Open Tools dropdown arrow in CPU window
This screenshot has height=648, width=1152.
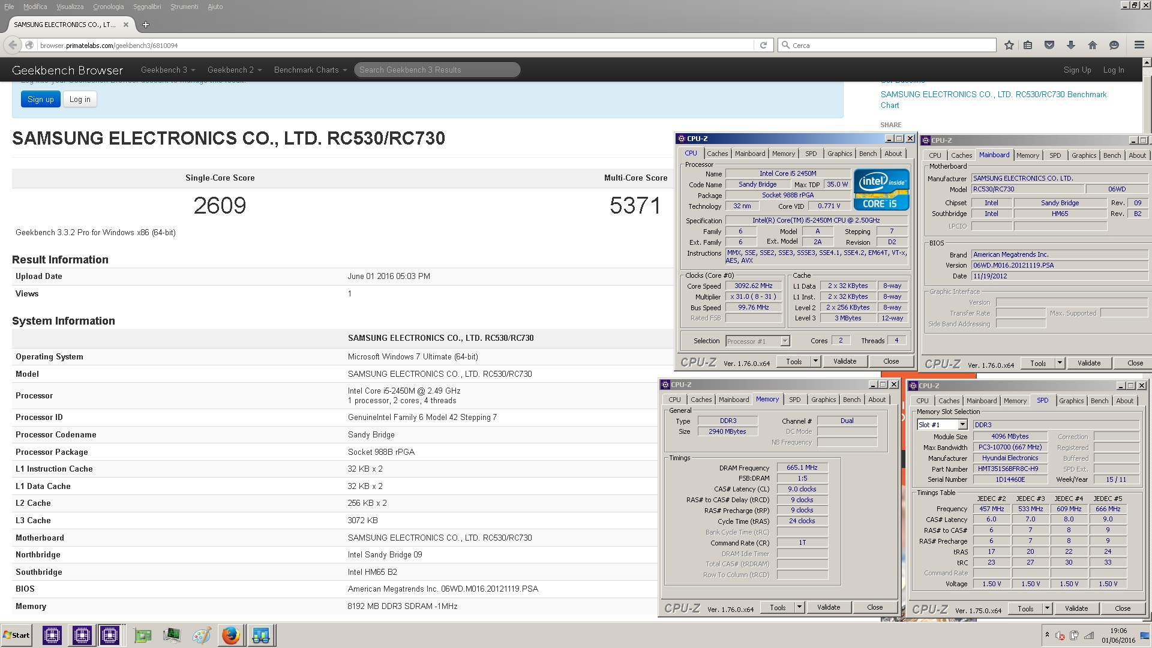(x=815, y=361)
